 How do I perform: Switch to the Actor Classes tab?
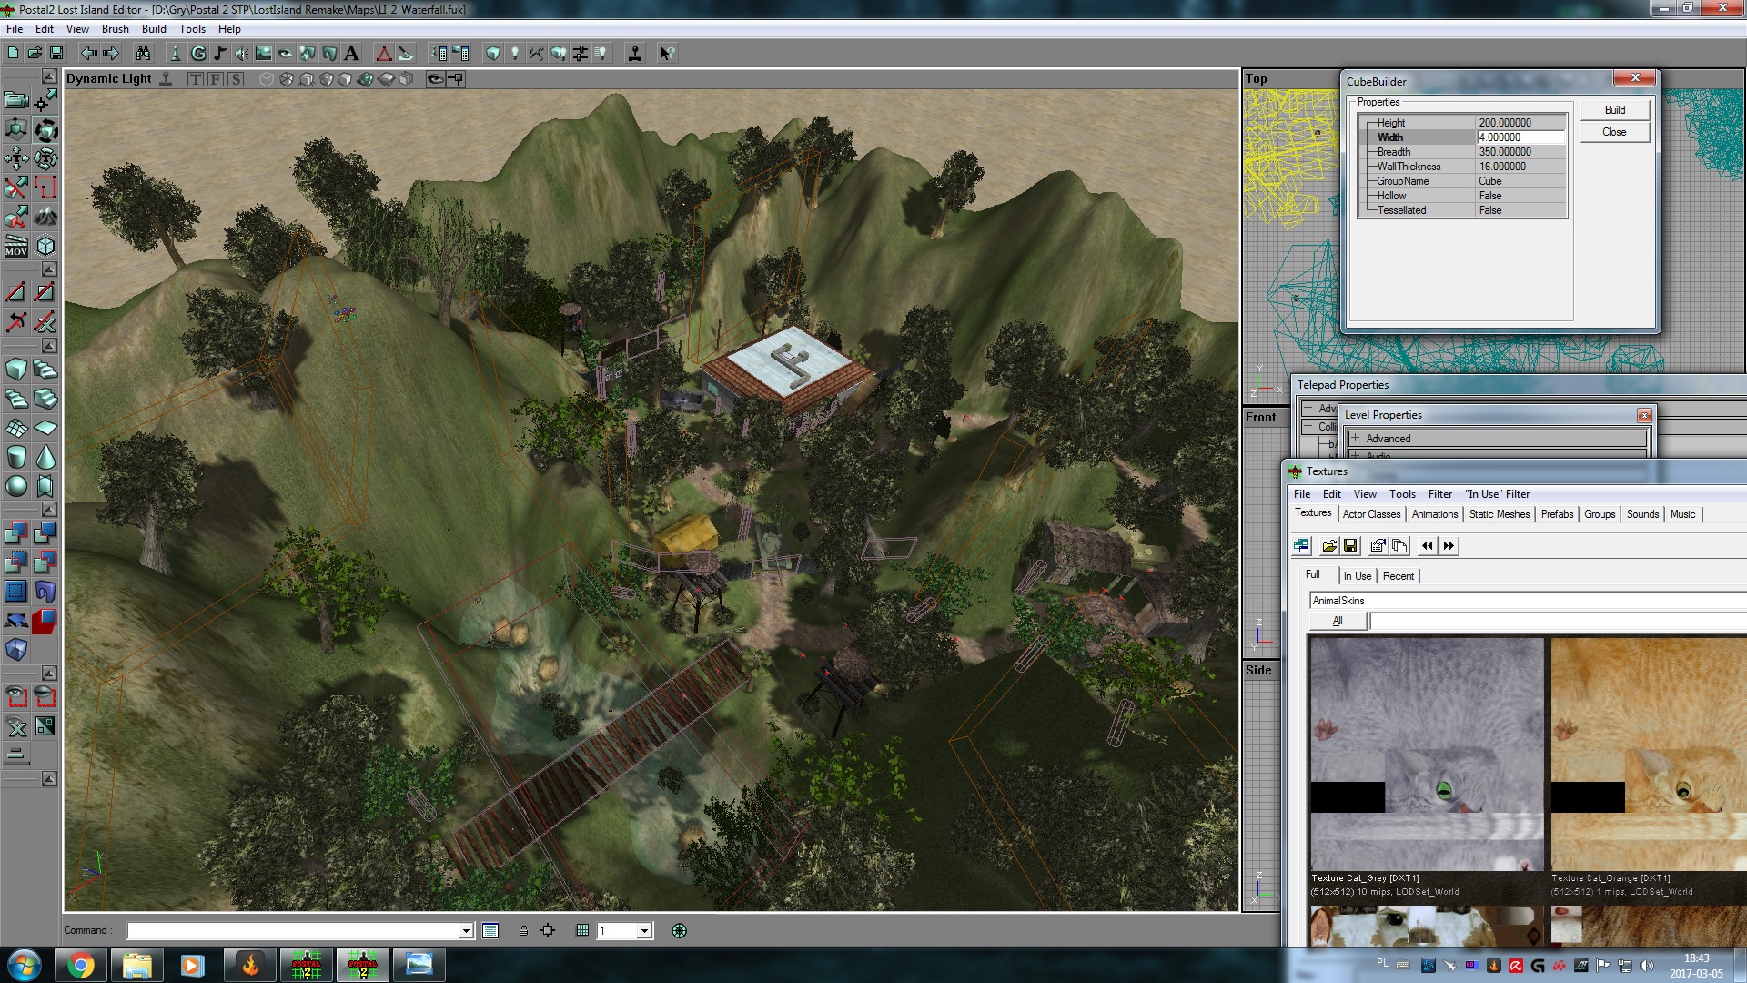point(1371,514)
